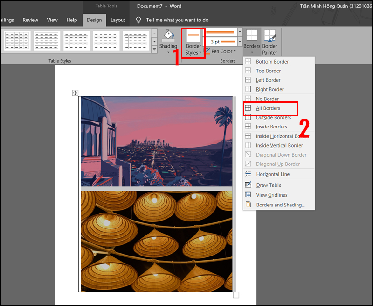
Task: Expand the Table Styles gallery More button
Action: tap(154, 50)
